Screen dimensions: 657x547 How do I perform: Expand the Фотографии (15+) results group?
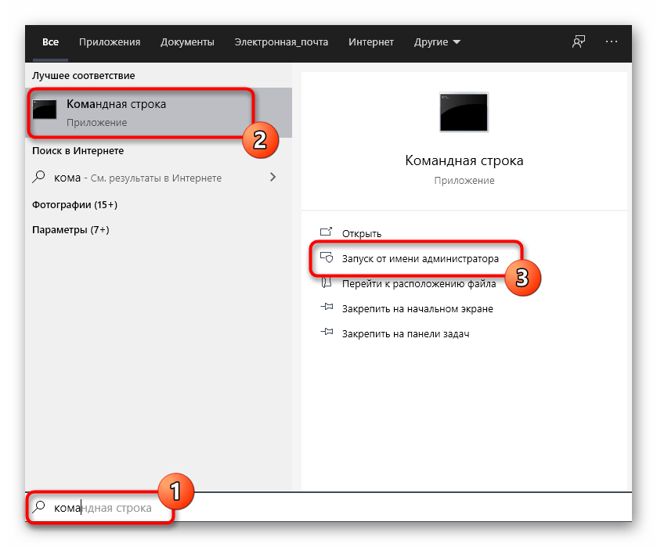click(74, 204)
